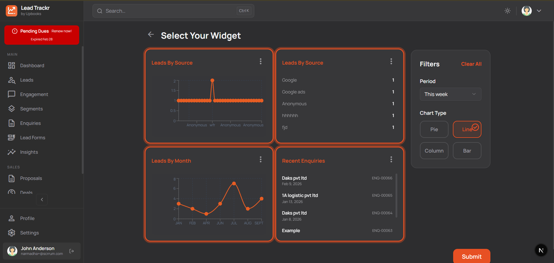Select the Leads sidebar icon
The image size is (554, 263).
tap(12, 80)
